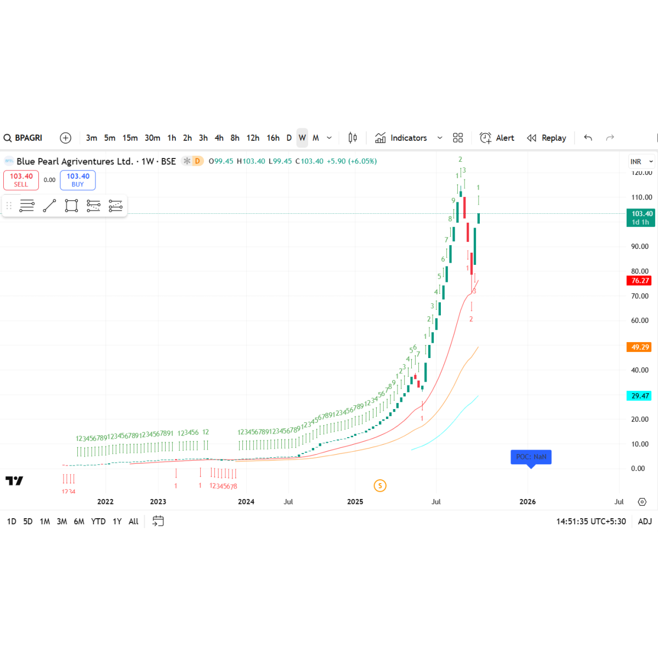Select the rectangle drawing tool
The height and width of the screenshot is (658, 658).
point(71,206)
